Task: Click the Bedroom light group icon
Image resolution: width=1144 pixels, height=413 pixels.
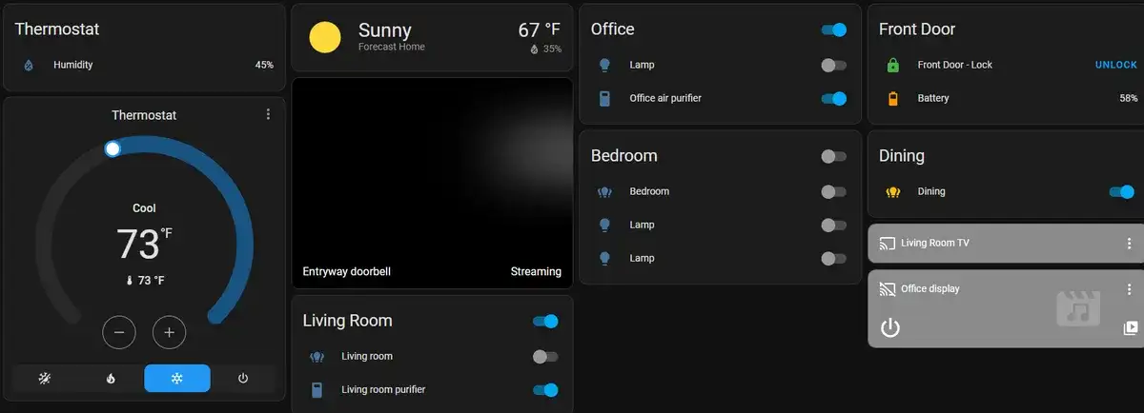Action: pyautogui.click(x=604, y=191)
